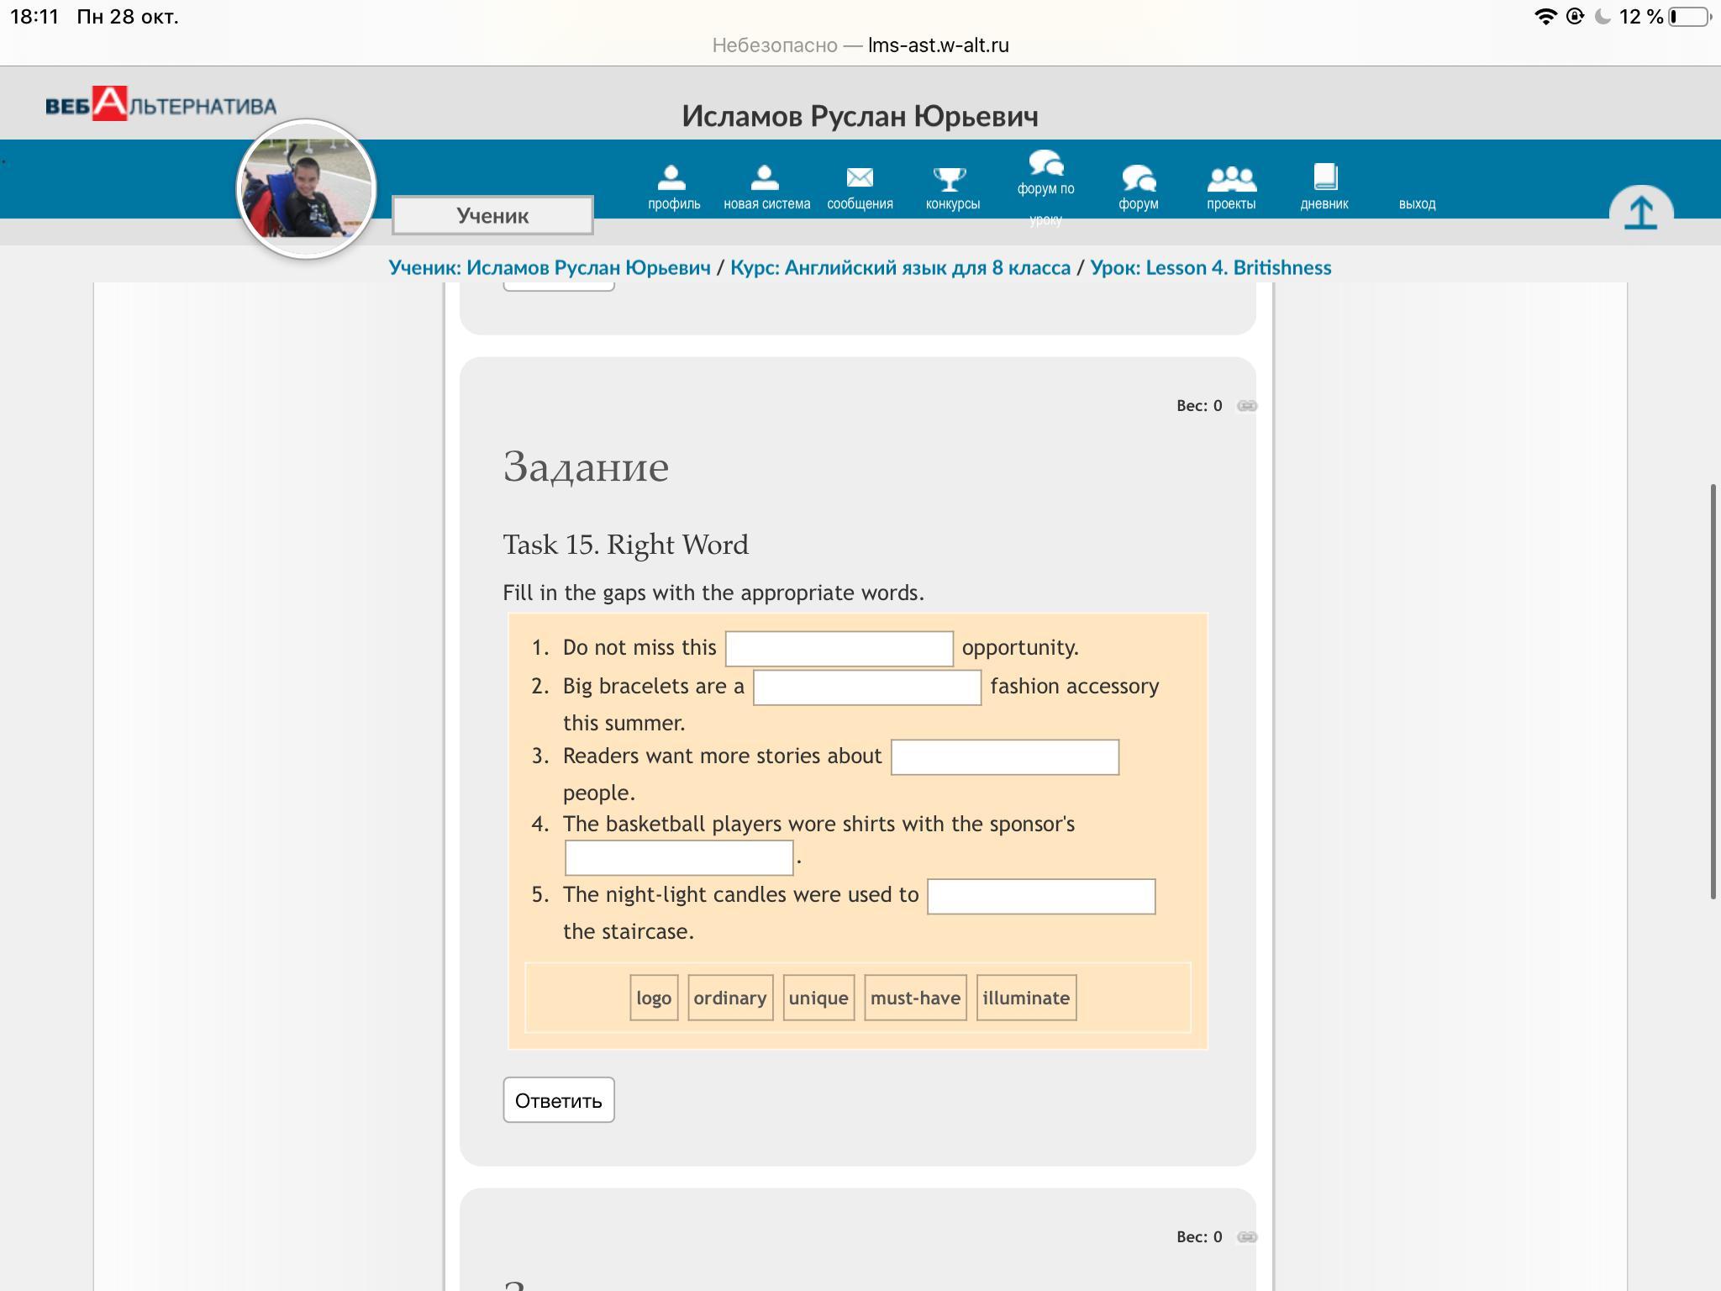
Task: Click the user avatar photo
Action: tap(306, 189)
